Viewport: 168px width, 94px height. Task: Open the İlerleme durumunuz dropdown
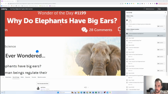coord(150,9)
